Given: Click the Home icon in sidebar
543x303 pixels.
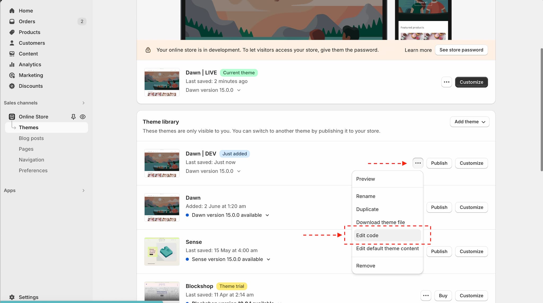Looking at the screenshot, I should point(12,11).
